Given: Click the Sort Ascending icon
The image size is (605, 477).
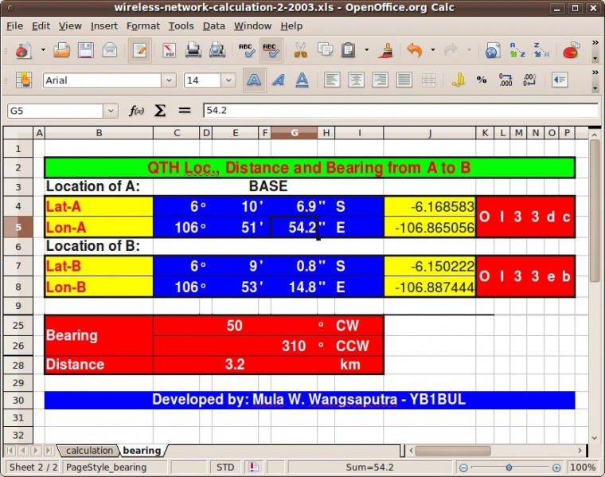Looking at the screenshot, I should click(x=517, y=50).
